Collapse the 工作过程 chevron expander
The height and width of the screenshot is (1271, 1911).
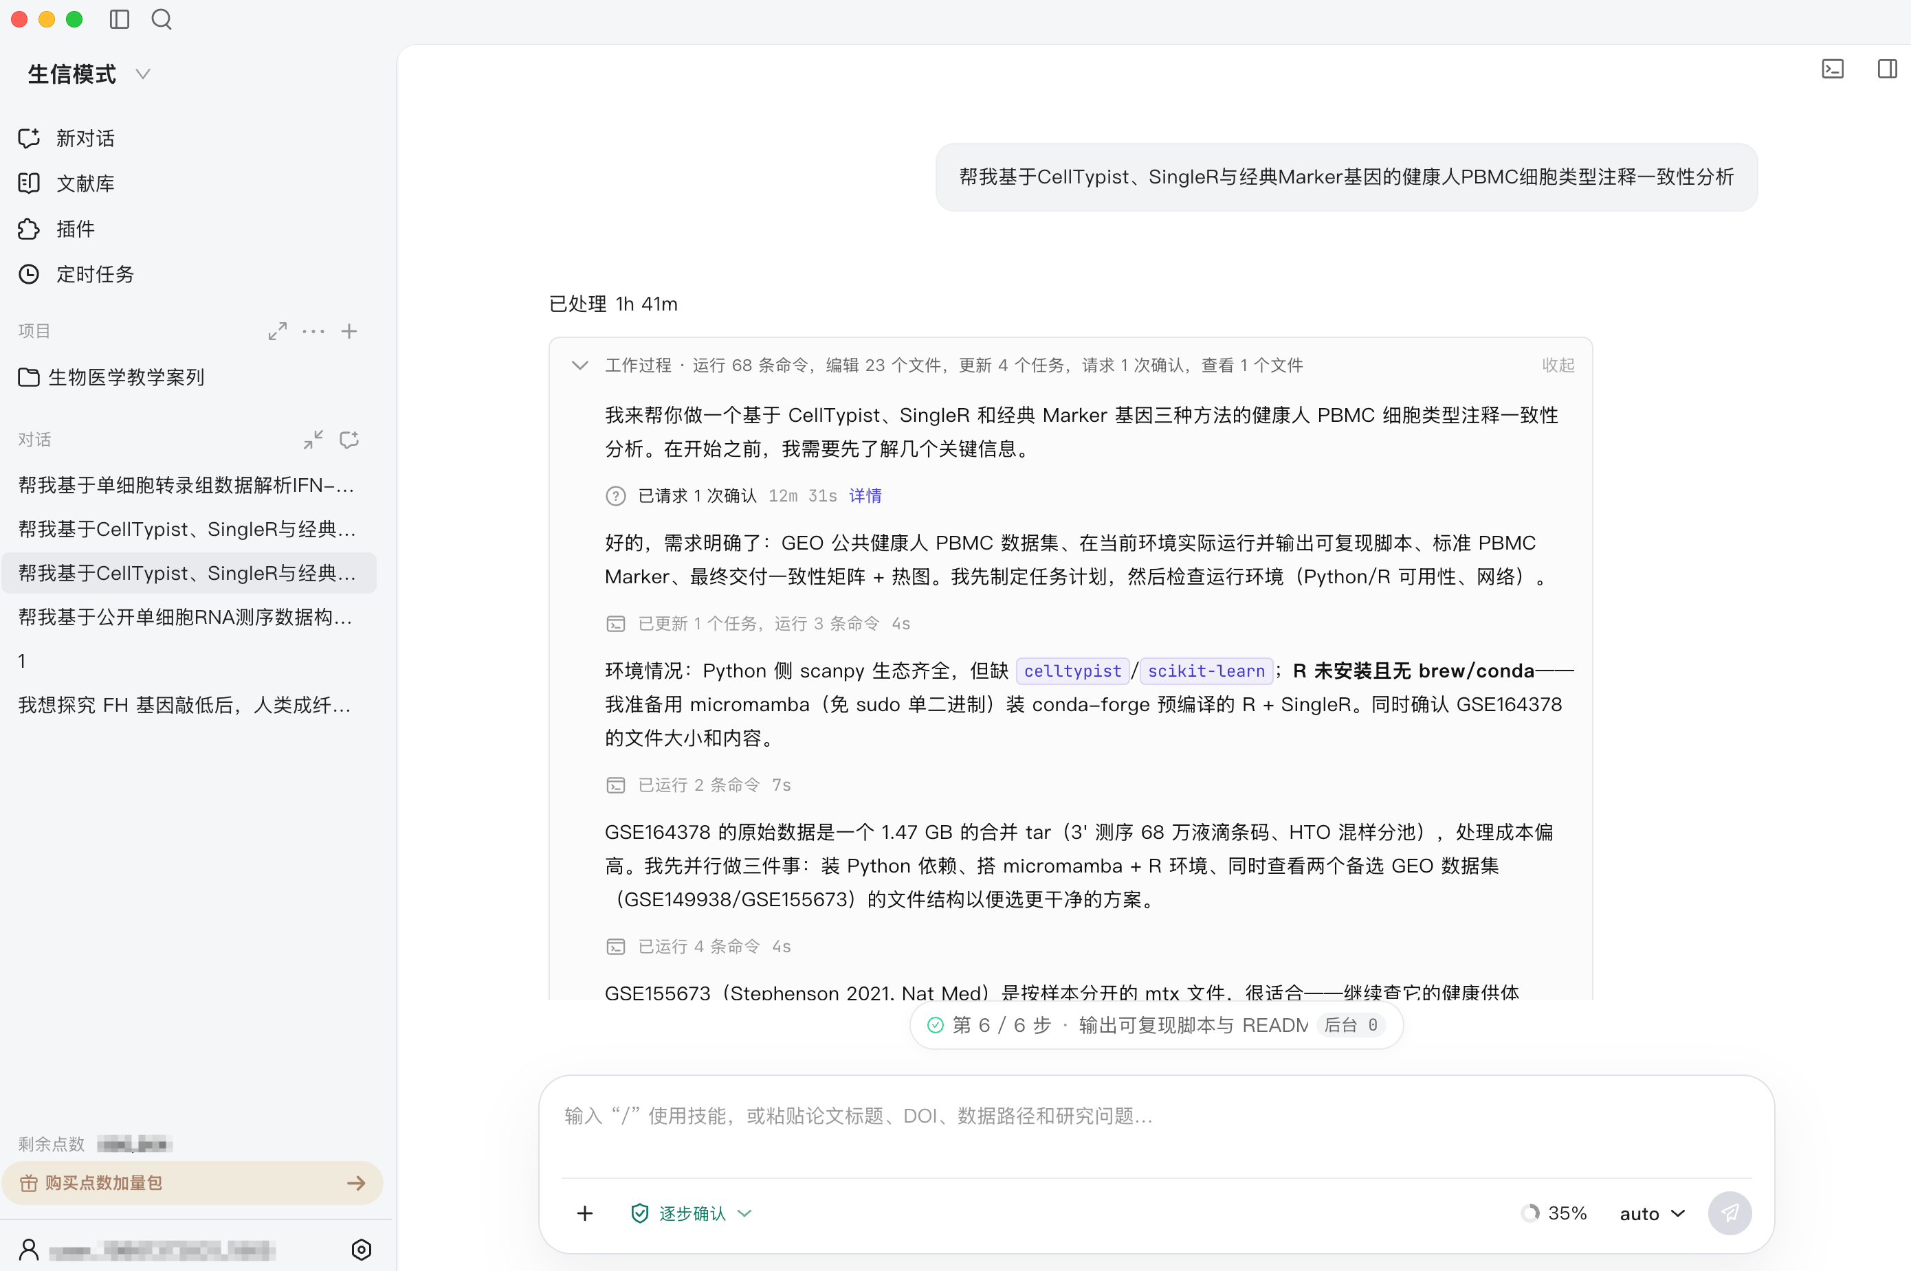580,365
